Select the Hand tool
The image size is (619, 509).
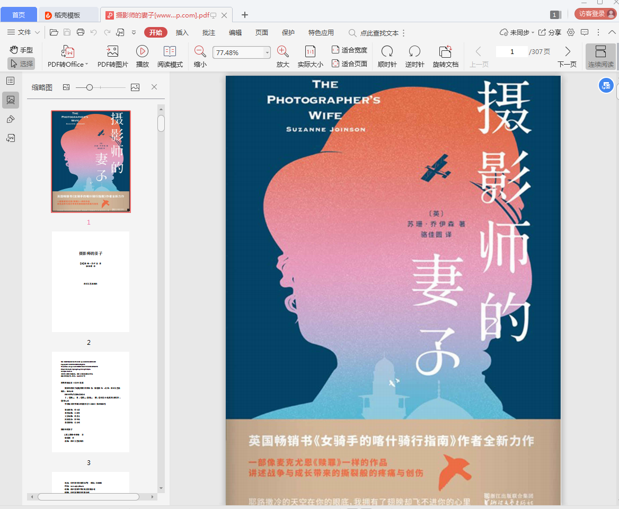[x=21, y=50]
